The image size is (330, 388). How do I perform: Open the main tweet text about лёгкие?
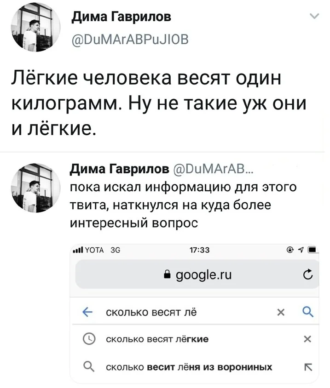[159, 103]
